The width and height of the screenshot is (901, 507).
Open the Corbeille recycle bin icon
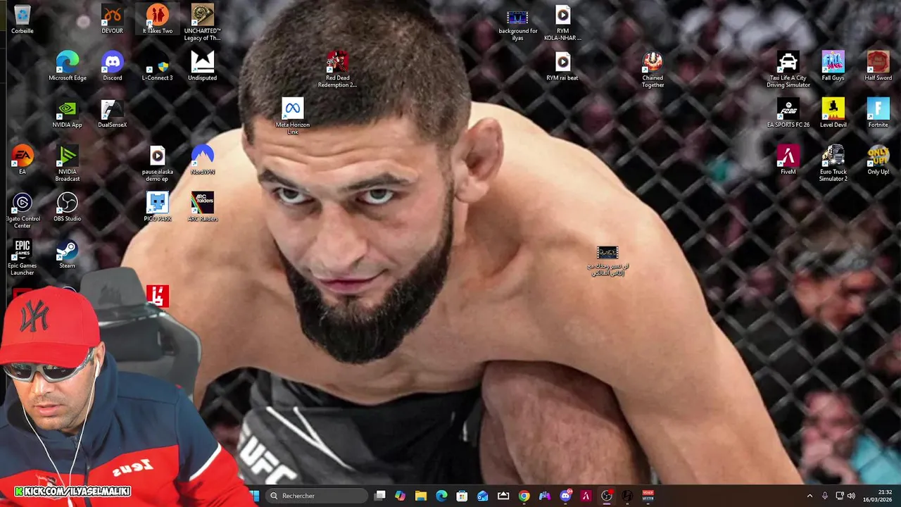click(22, 20)
